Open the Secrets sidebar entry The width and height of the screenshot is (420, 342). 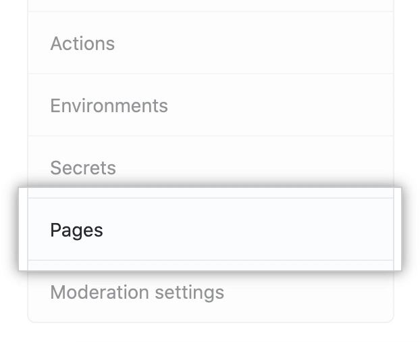point(83,168)
